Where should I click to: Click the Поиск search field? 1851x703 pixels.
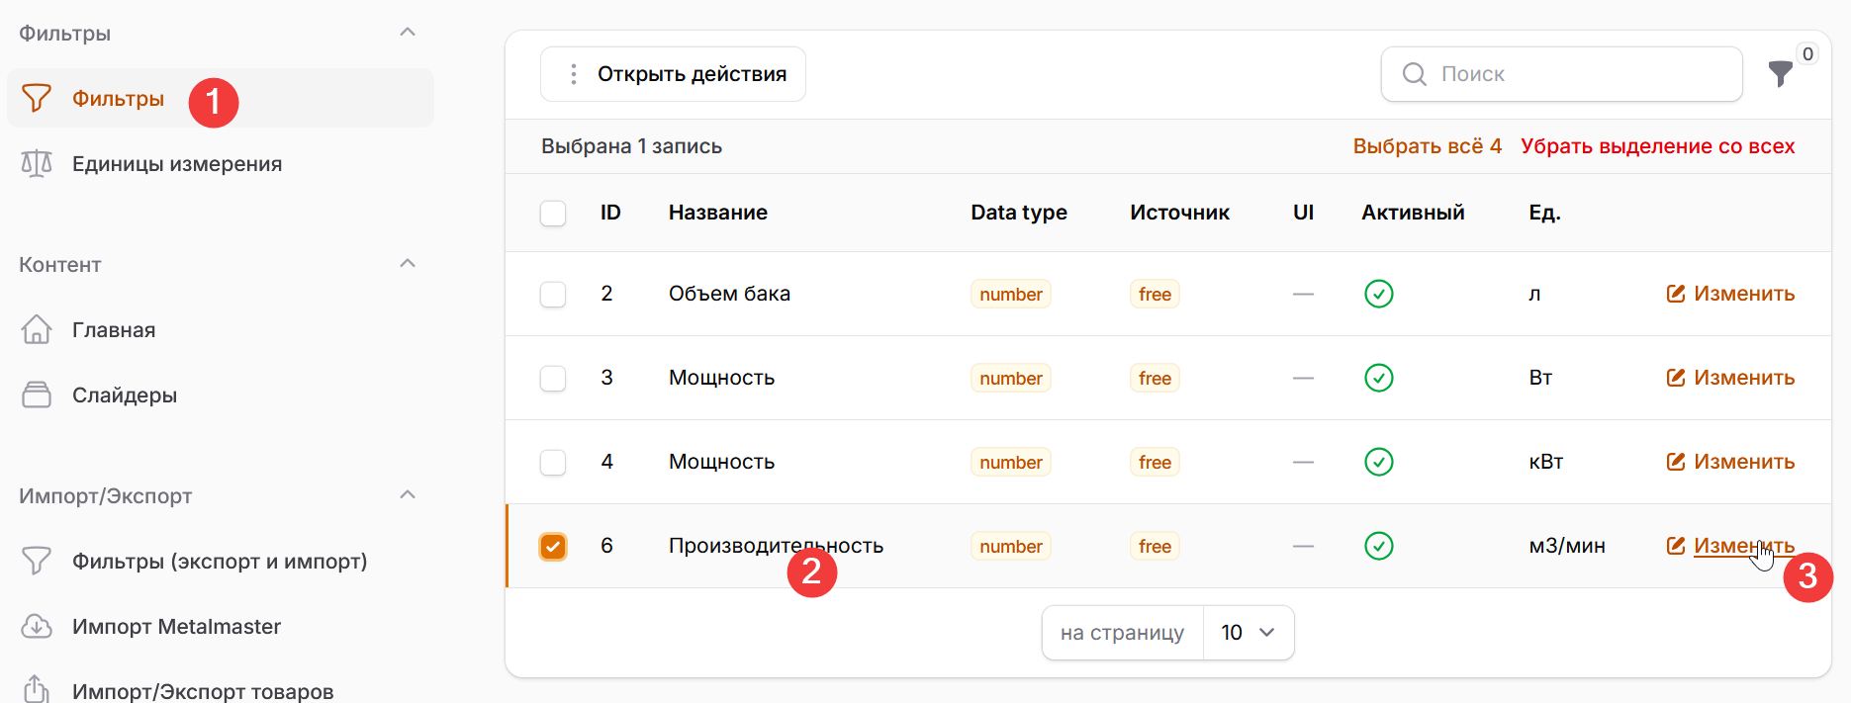point(1573,74)
